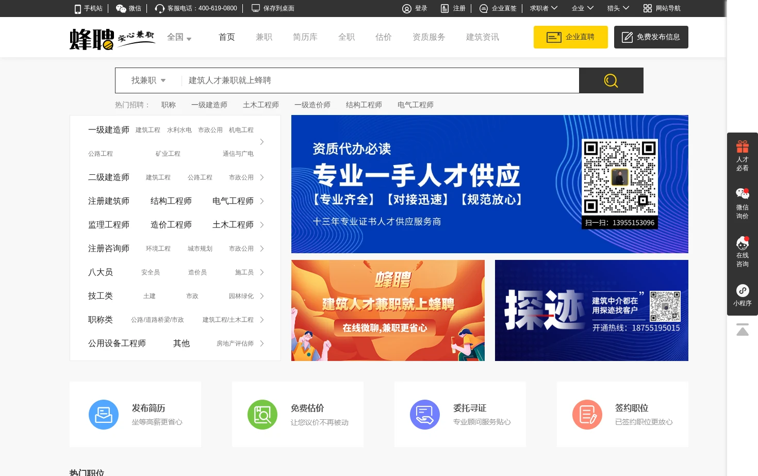Viewport: 758px width, 476px height.
Task: Select 城市规划 under 注册咨询师
Action: click(x=200, y=249)
